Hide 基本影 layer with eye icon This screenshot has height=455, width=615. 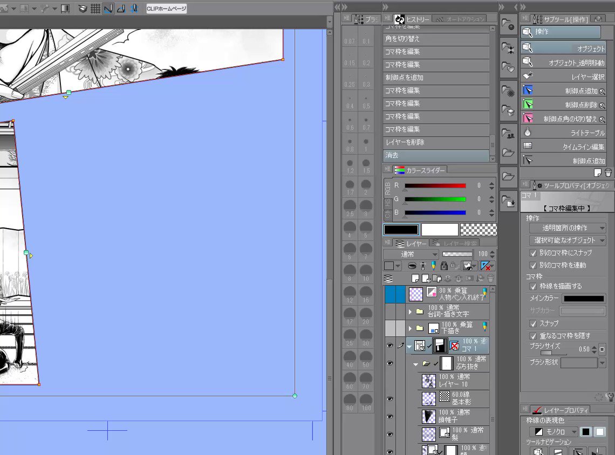click(389, 398)
